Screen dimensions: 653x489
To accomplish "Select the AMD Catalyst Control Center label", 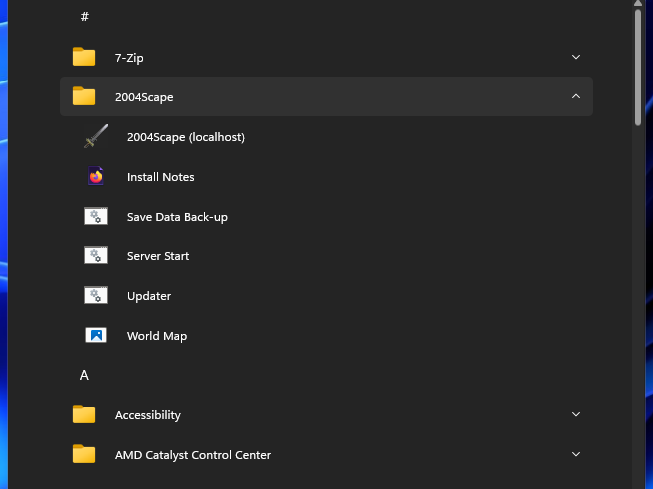I will [x=192, y=455].
